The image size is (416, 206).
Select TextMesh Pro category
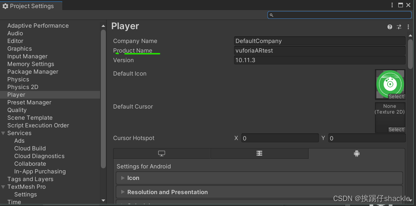(x=27, y=187)
